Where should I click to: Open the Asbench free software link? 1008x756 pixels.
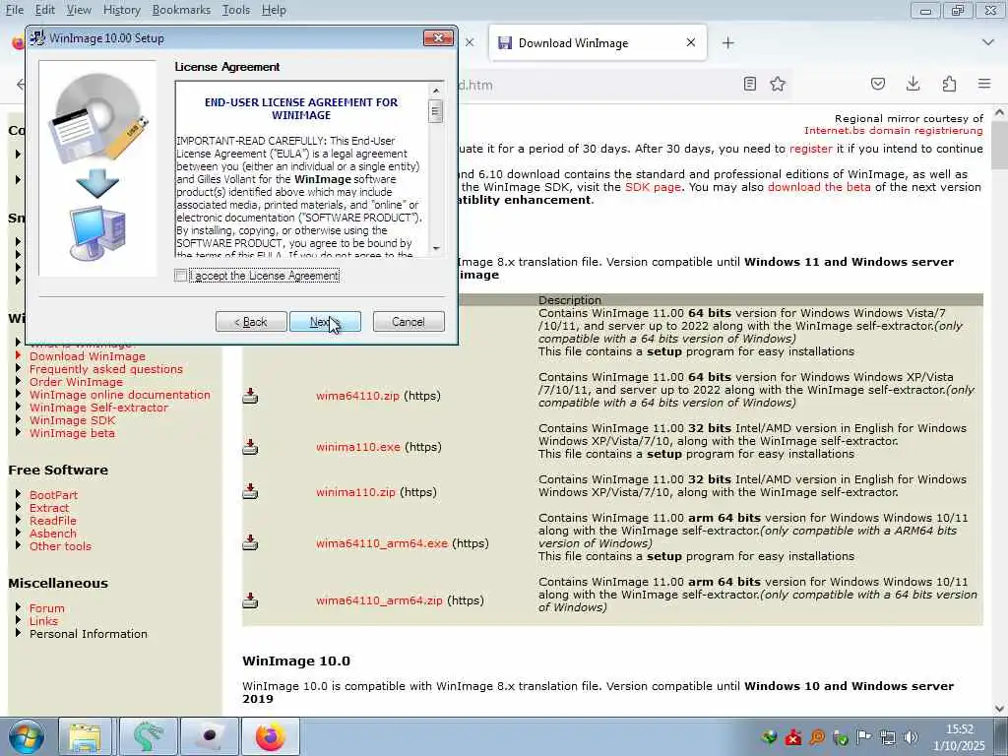[x=53, y=534]
